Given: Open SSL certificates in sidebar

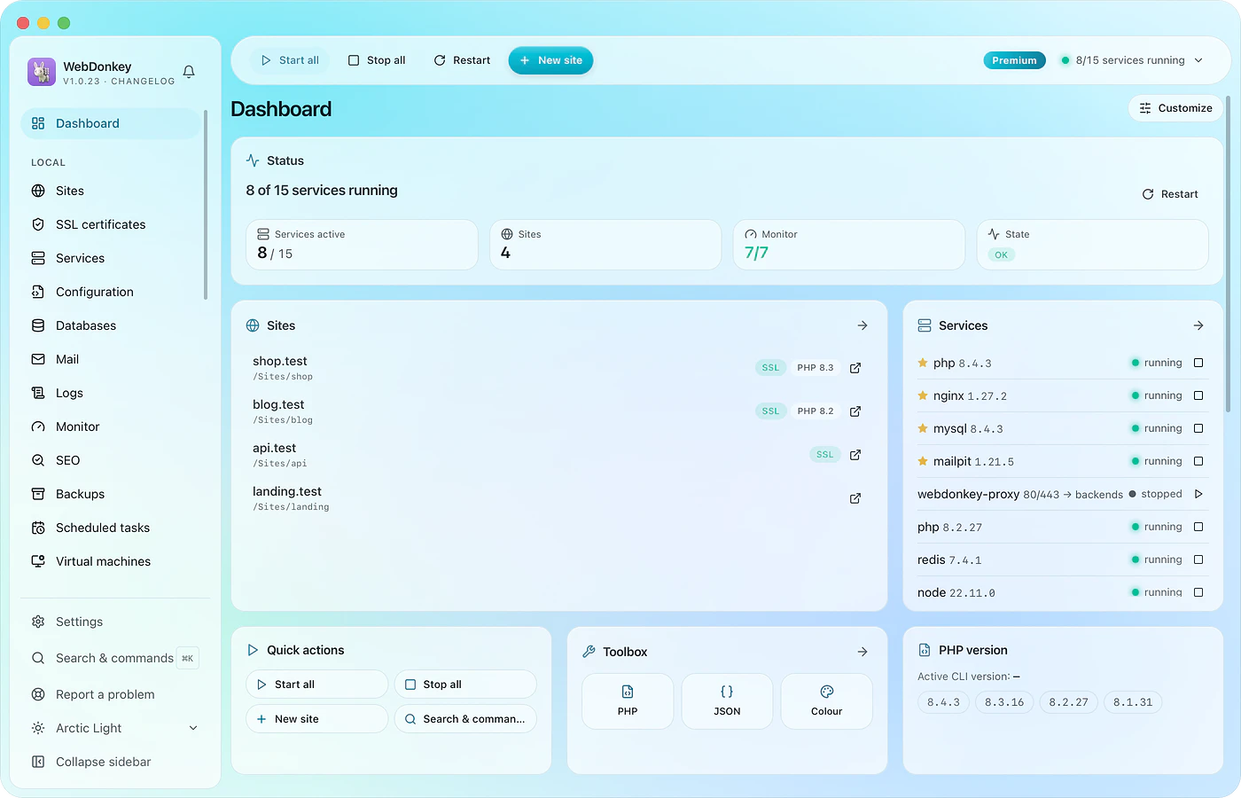Looking at the screenshot, I should tap(111, 224).
